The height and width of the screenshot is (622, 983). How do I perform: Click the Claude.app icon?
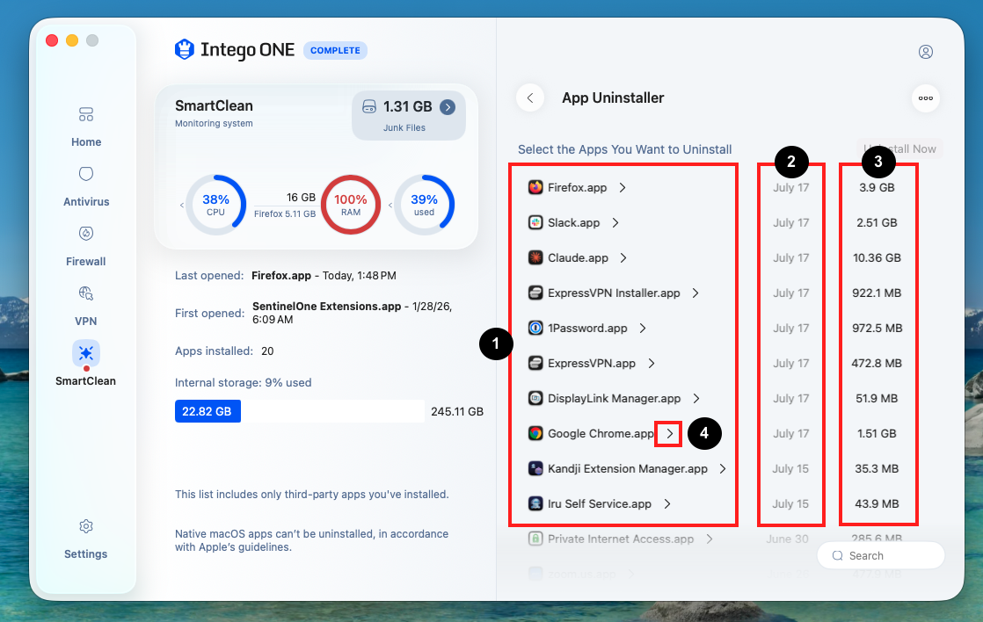pos(535,257)
